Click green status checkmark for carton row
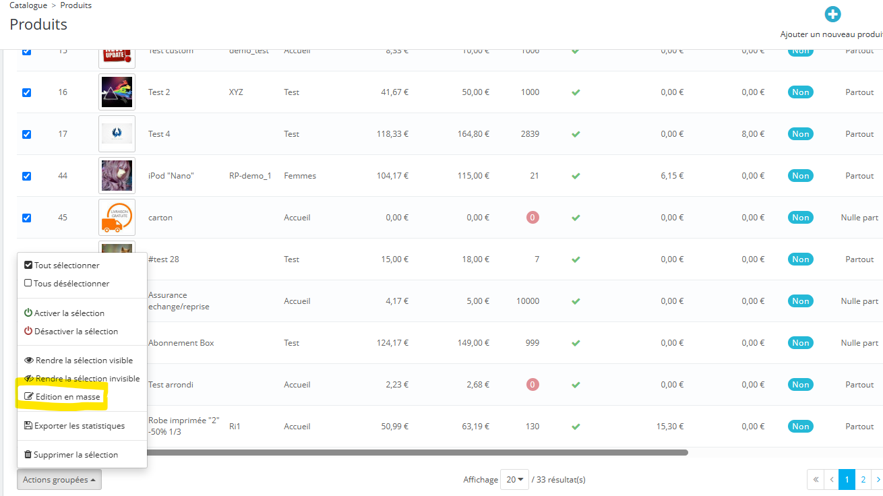This screenshot has width=883, height=496. point(576,218)
